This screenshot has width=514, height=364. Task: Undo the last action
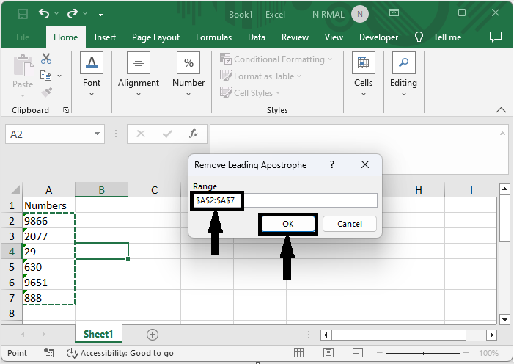(44, 13)
